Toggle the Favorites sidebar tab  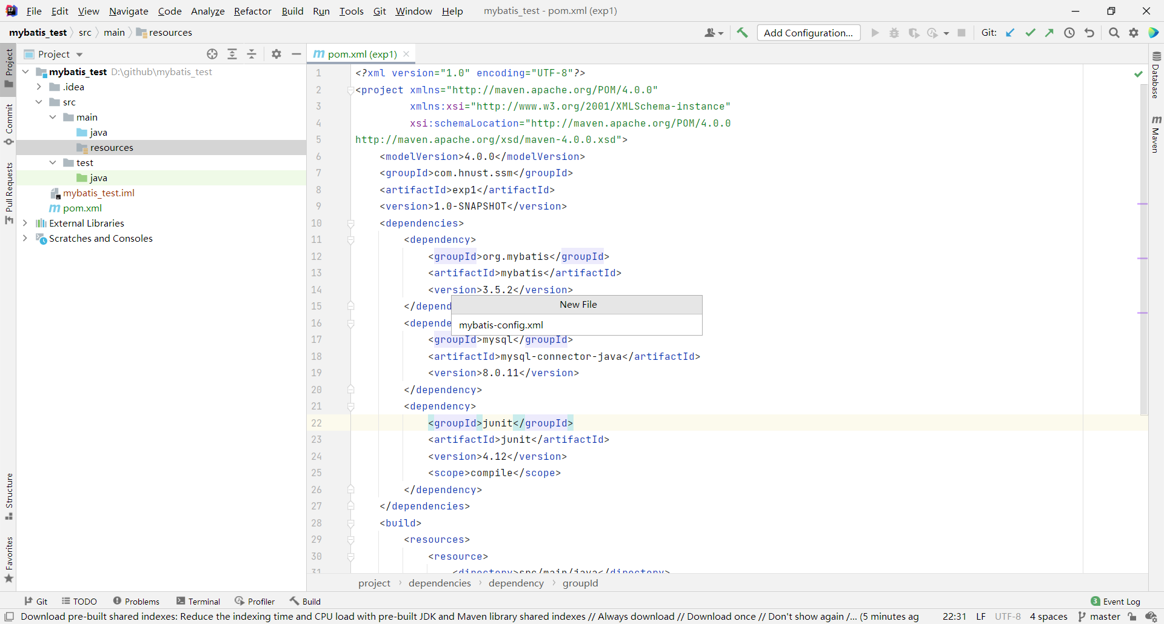pyautogui.click(x=8, y=559)
